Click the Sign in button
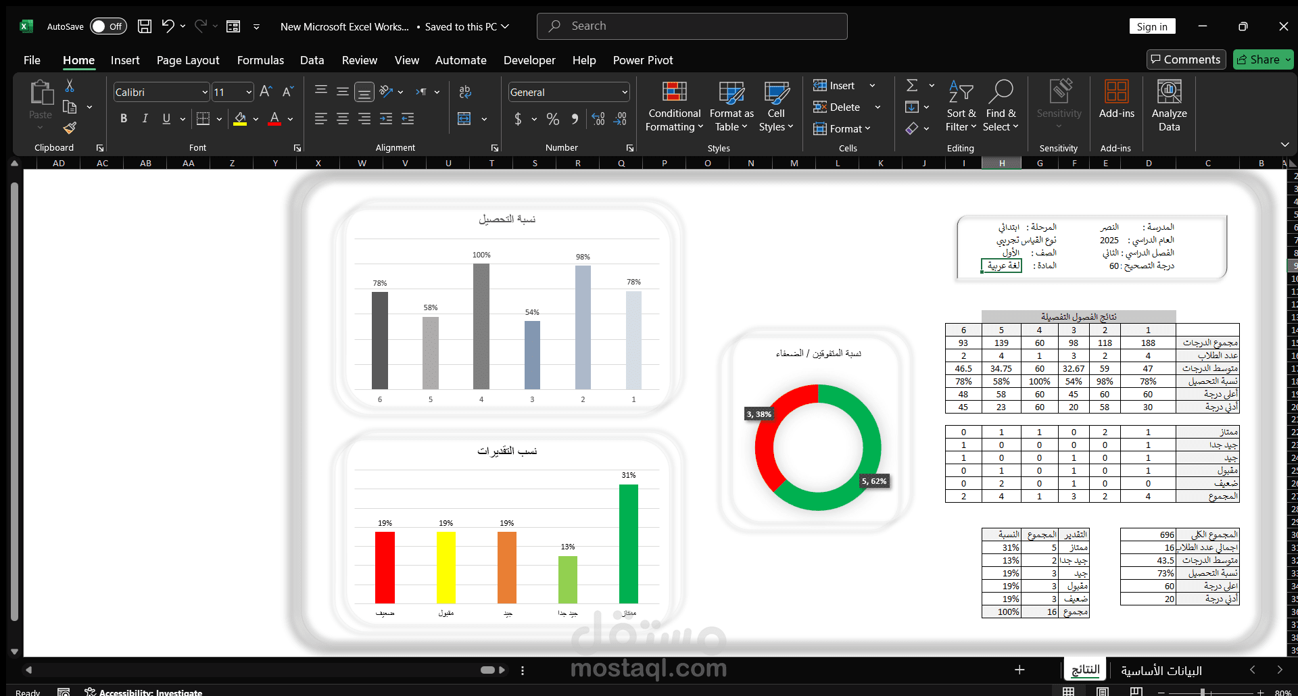The height and width of the screenshot is (696, 1298). (1152, 26)
